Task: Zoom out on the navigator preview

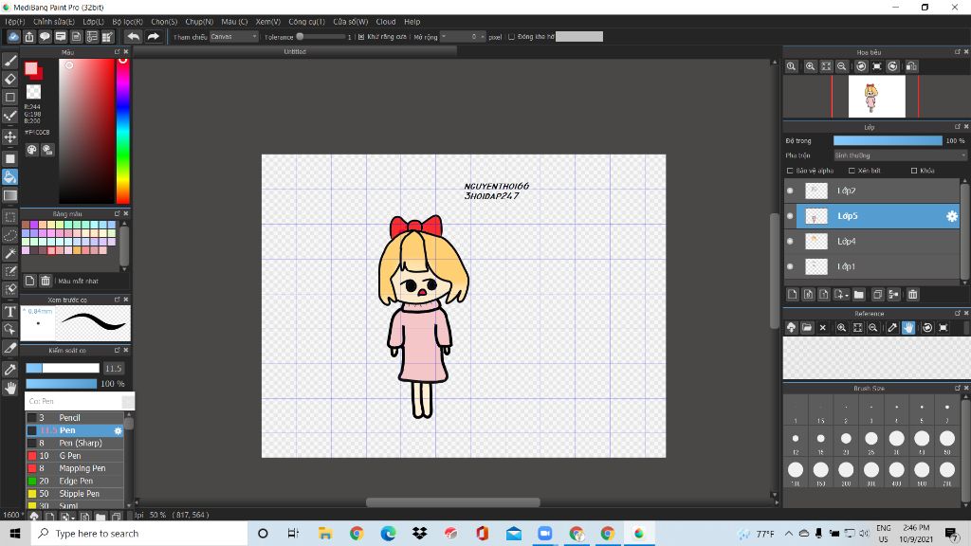Action: tap(842, 66)
